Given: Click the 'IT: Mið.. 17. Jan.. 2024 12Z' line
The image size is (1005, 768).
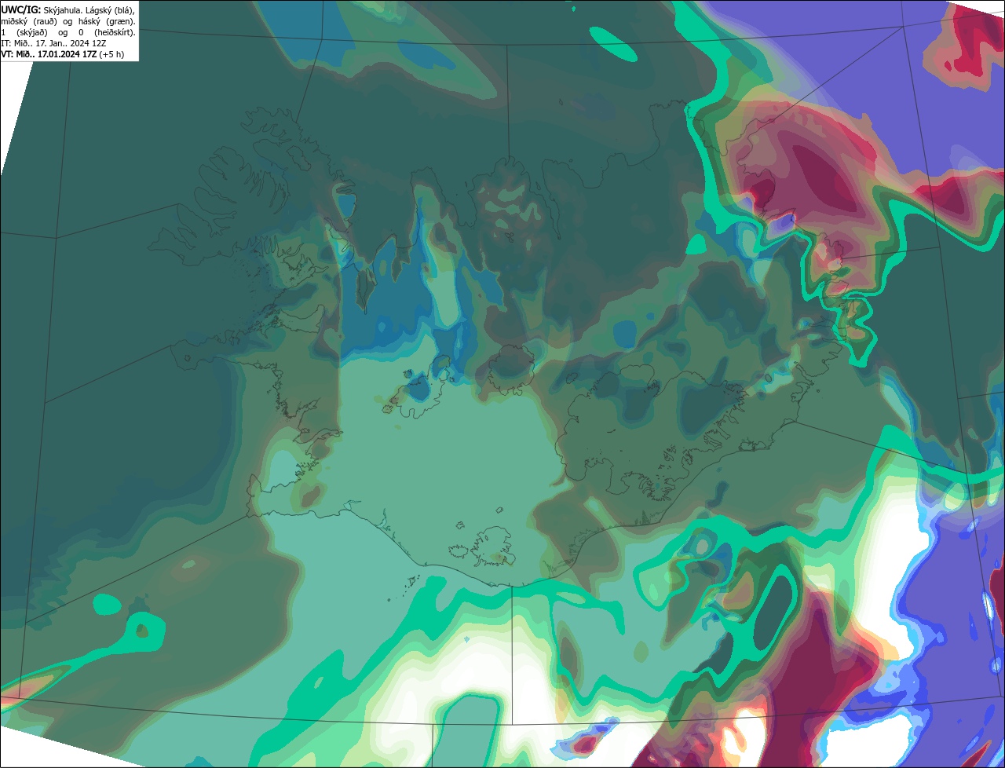Looking at the screenshot, I should 53,43.
